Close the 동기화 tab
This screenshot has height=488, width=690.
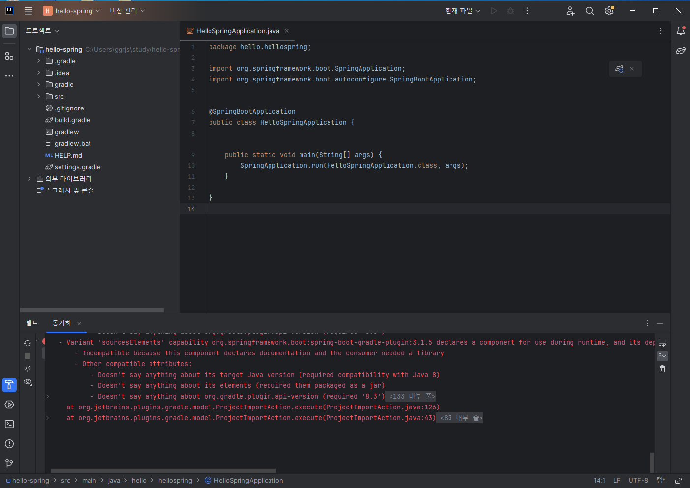pos(79,323)
